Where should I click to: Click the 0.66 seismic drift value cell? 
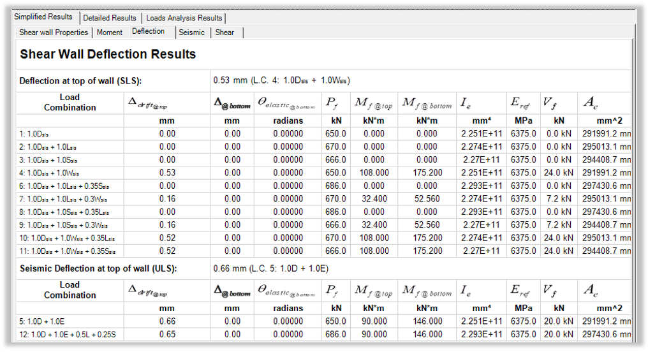[166, 321]
